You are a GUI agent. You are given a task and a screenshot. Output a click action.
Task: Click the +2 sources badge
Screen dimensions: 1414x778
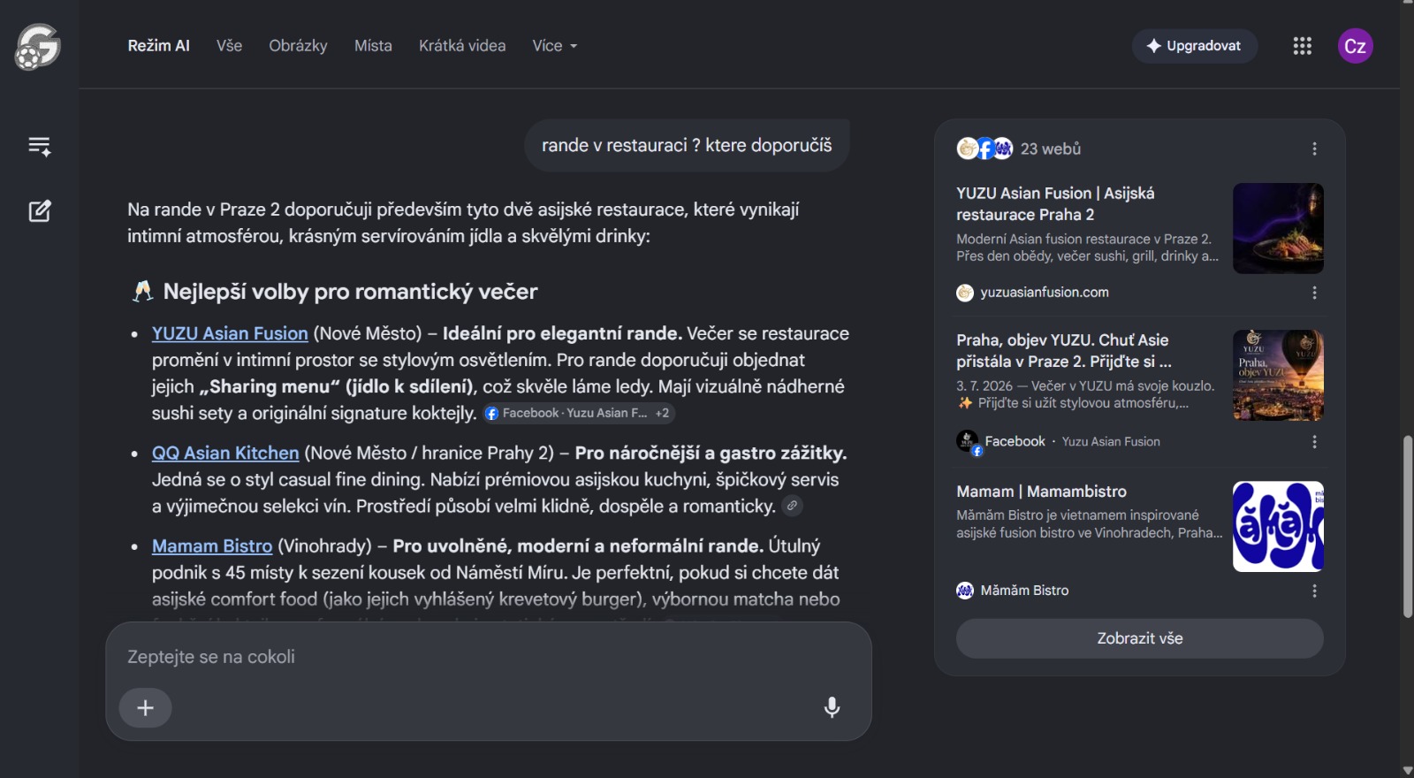[663, 413]
